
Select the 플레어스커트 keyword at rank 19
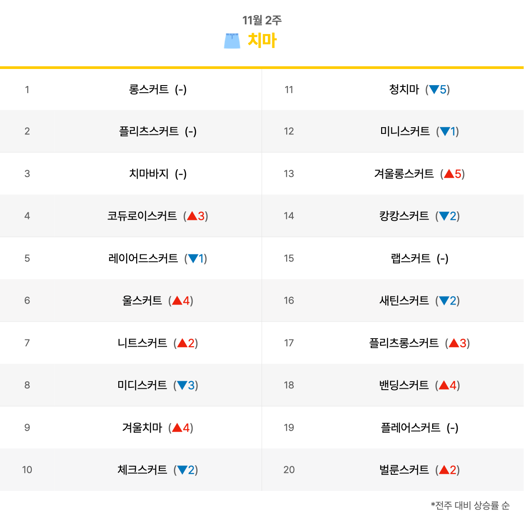tap(410, 427)
